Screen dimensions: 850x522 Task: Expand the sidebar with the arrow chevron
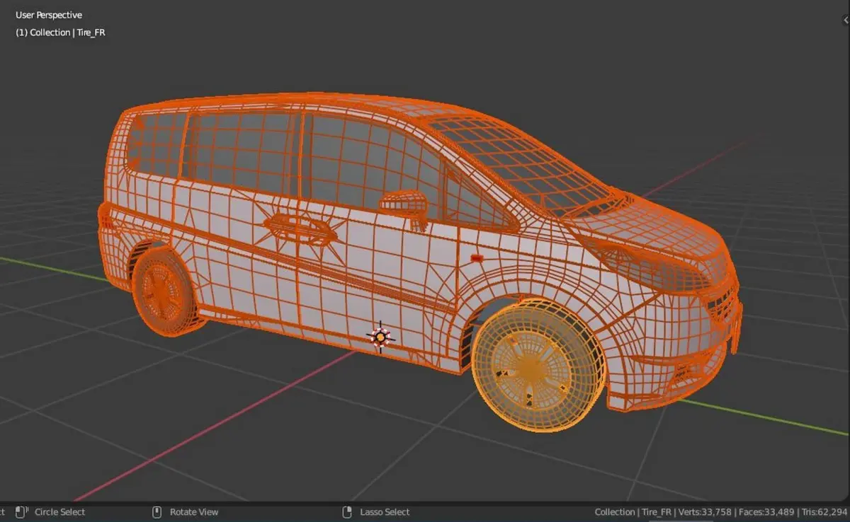[846, 21]
